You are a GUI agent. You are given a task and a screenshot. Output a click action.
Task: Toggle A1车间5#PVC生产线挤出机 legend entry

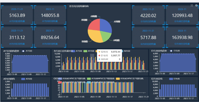point(101,82)
